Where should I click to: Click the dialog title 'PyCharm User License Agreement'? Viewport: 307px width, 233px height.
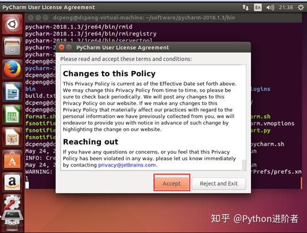[122, 48]
